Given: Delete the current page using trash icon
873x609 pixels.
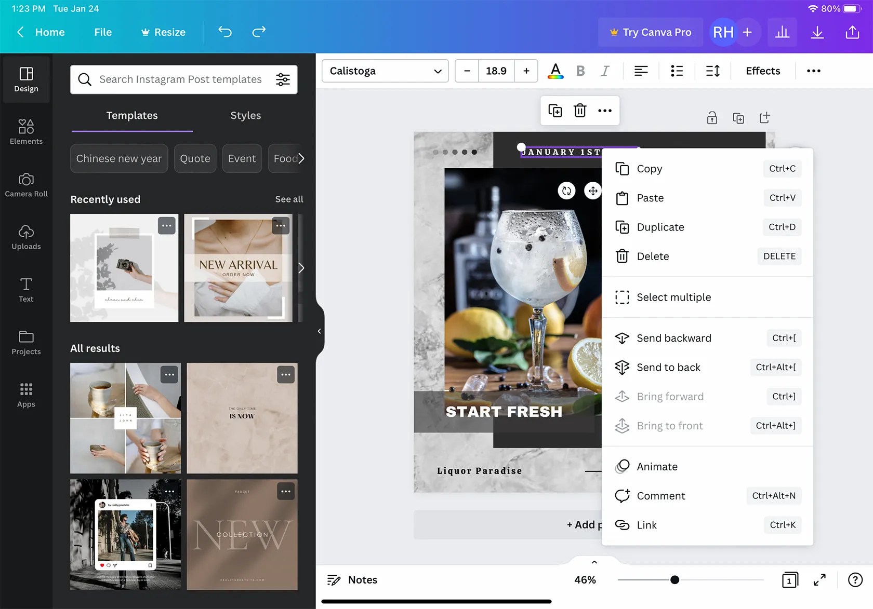Looking at the screenshot, I should 579,111.
